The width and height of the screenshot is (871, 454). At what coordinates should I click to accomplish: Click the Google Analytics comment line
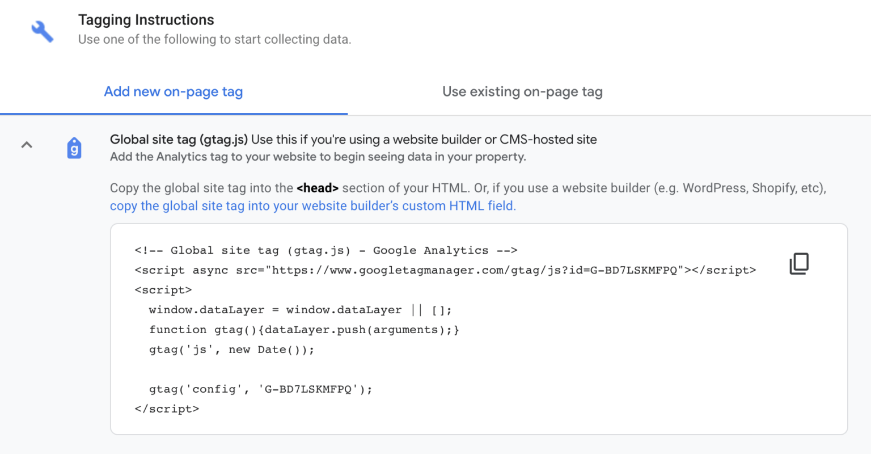click(325, 250)
